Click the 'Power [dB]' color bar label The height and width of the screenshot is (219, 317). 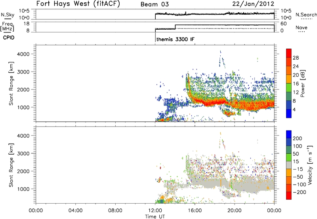point(302,83)
